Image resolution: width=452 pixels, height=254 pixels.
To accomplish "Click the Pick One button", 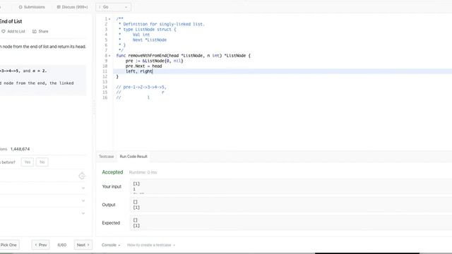I will click(8, 245).
